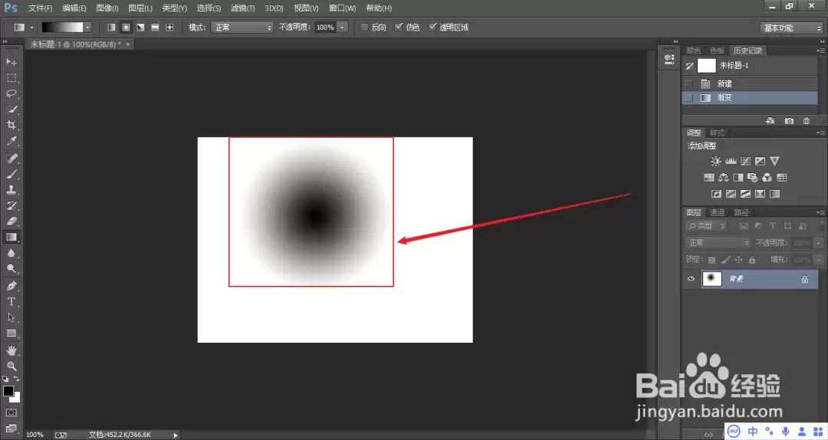The image size is (828, 440).
Task: Open the 滤镜(T) menu
Action: pyautogui.click(x=242, y=8)
